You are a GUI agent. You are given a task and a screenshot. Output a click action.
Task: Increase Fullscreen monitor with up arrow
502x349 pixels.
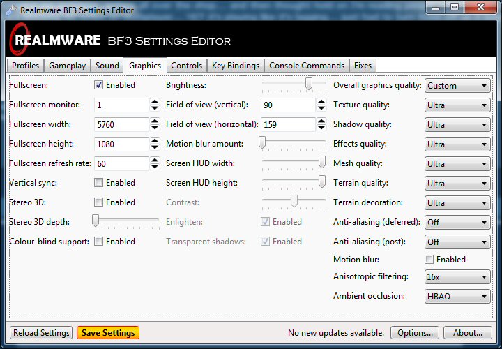click(x=155, y=102)
